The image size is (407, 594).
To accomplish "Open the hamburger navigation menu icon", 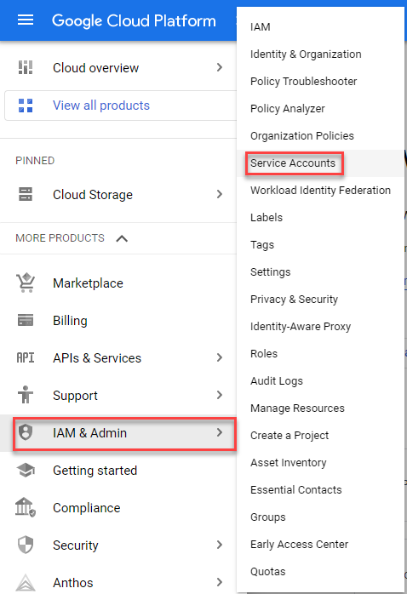I will click(x=26, y=20).
